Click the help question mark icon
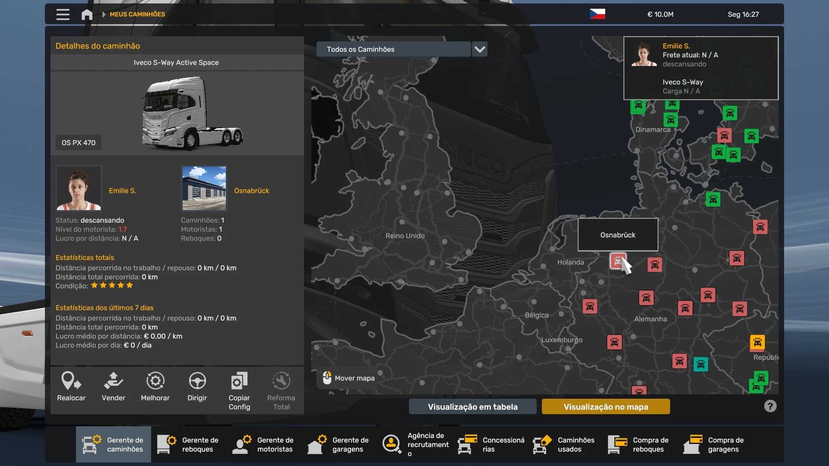829x466 pixels. pyautogui.click(x=770, y=406)
